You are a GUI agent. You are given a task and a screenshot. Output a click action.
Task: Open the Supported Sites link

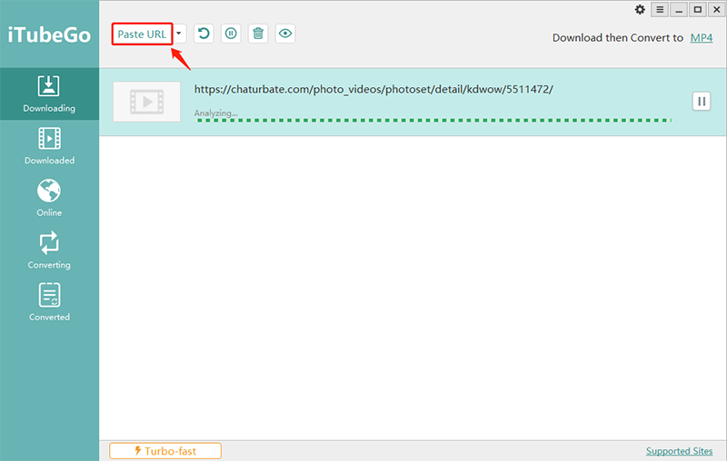click(679, 451)
